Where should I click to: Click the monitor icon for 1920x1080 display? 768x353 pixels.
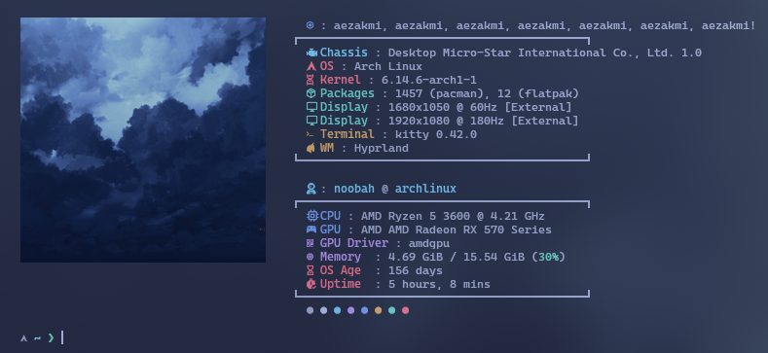tap(311, 121)
